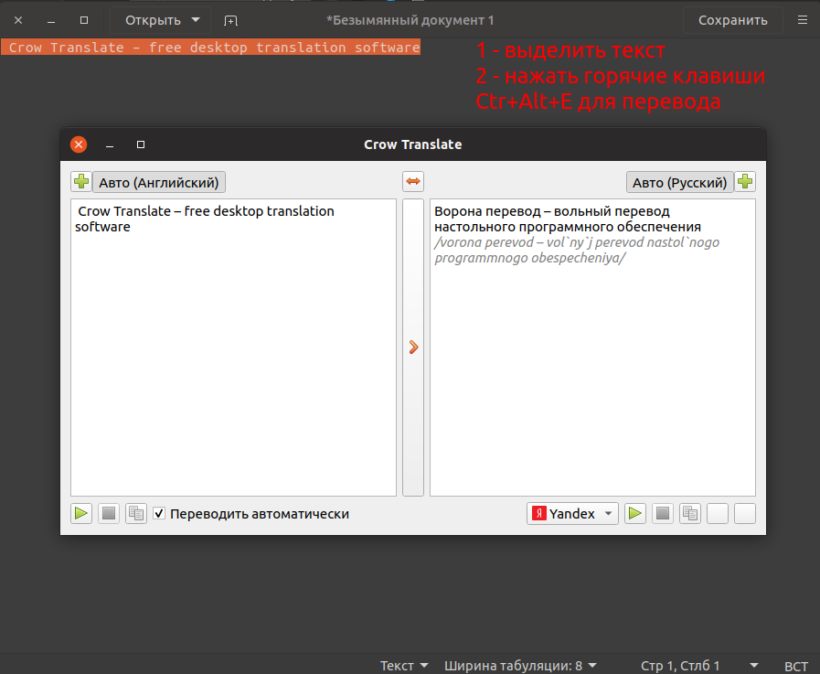Add a target language with the green plus
The width and height of the screenshot is (820, 674).
[x=745, y=182]
